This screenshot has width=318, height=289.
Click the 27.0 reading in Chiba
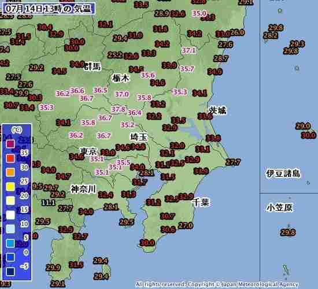coord(186,225)
